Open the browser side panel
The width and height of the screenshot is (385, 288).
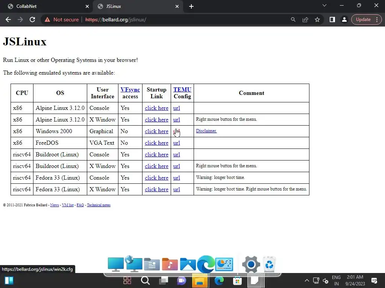click(x=332, y=19)
